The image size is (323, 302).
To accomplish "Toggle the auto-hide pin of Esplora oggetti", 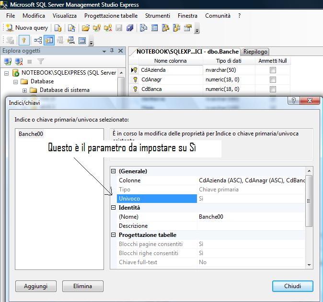I will 112,51.
